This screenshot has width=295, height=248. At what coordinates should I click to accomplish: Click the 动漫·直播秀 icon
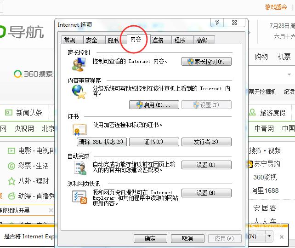(x=11, y=196)
